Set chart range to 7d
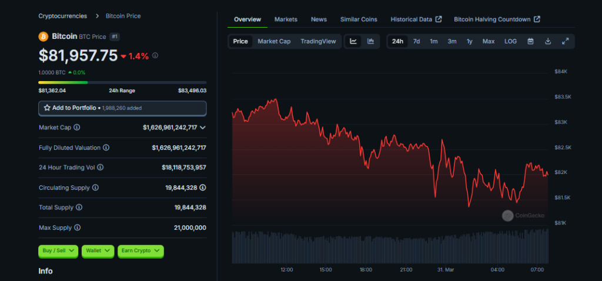 pos(417,42)
